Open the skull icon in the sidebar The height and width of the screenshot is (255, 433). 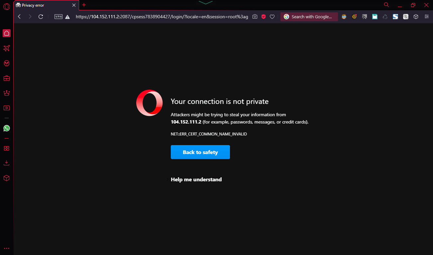coord(7,63)
